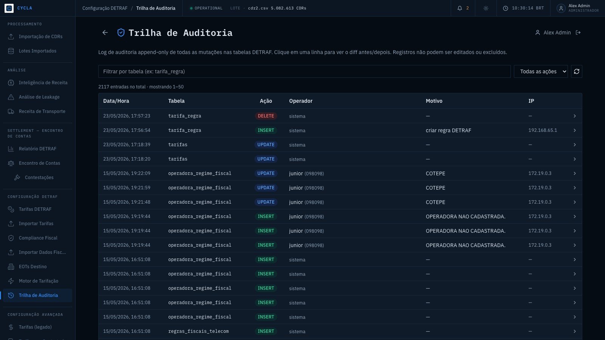
Task: Click the Data/Hora column header
Action: pos(116,101)
